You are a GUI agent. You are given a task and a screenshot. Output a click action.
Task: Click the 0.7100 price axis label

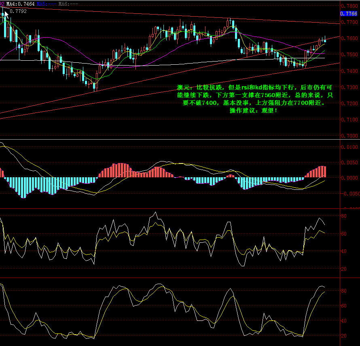(349, 119)
